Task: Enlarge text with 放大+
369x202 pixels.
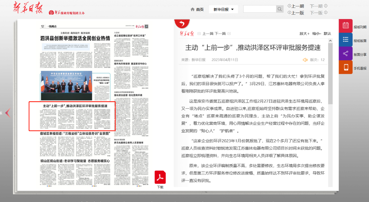Action: pyautogui.click(x=304, y=33)
